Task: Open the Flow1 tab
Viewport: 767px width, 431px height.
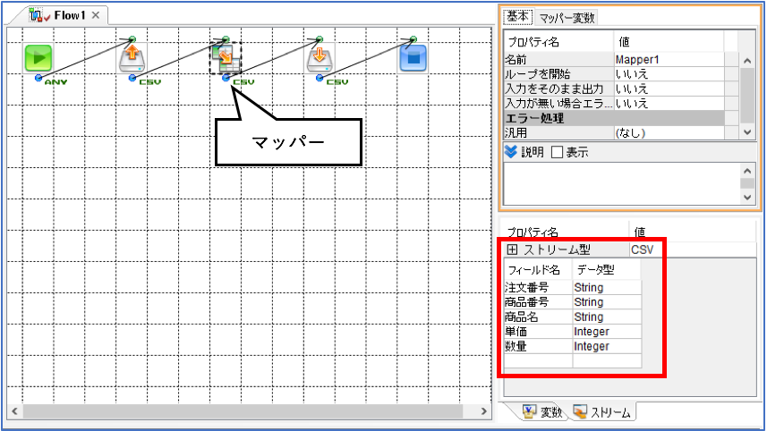Action: click(70, 15)
